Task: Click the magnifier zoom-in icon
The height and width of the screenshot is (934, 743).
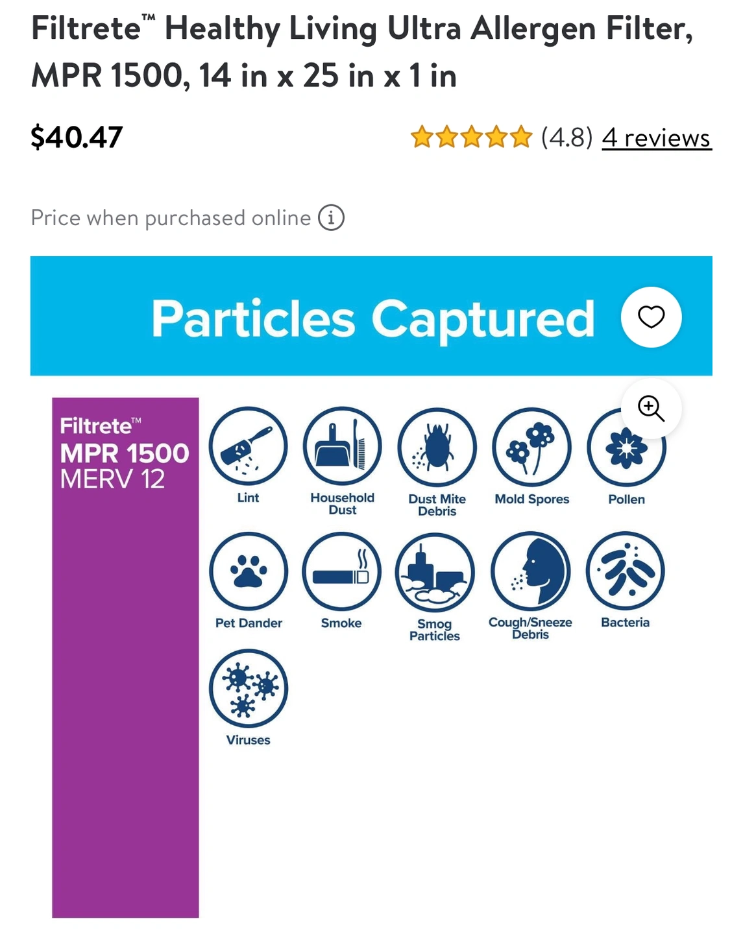Action: coord(651,409)
